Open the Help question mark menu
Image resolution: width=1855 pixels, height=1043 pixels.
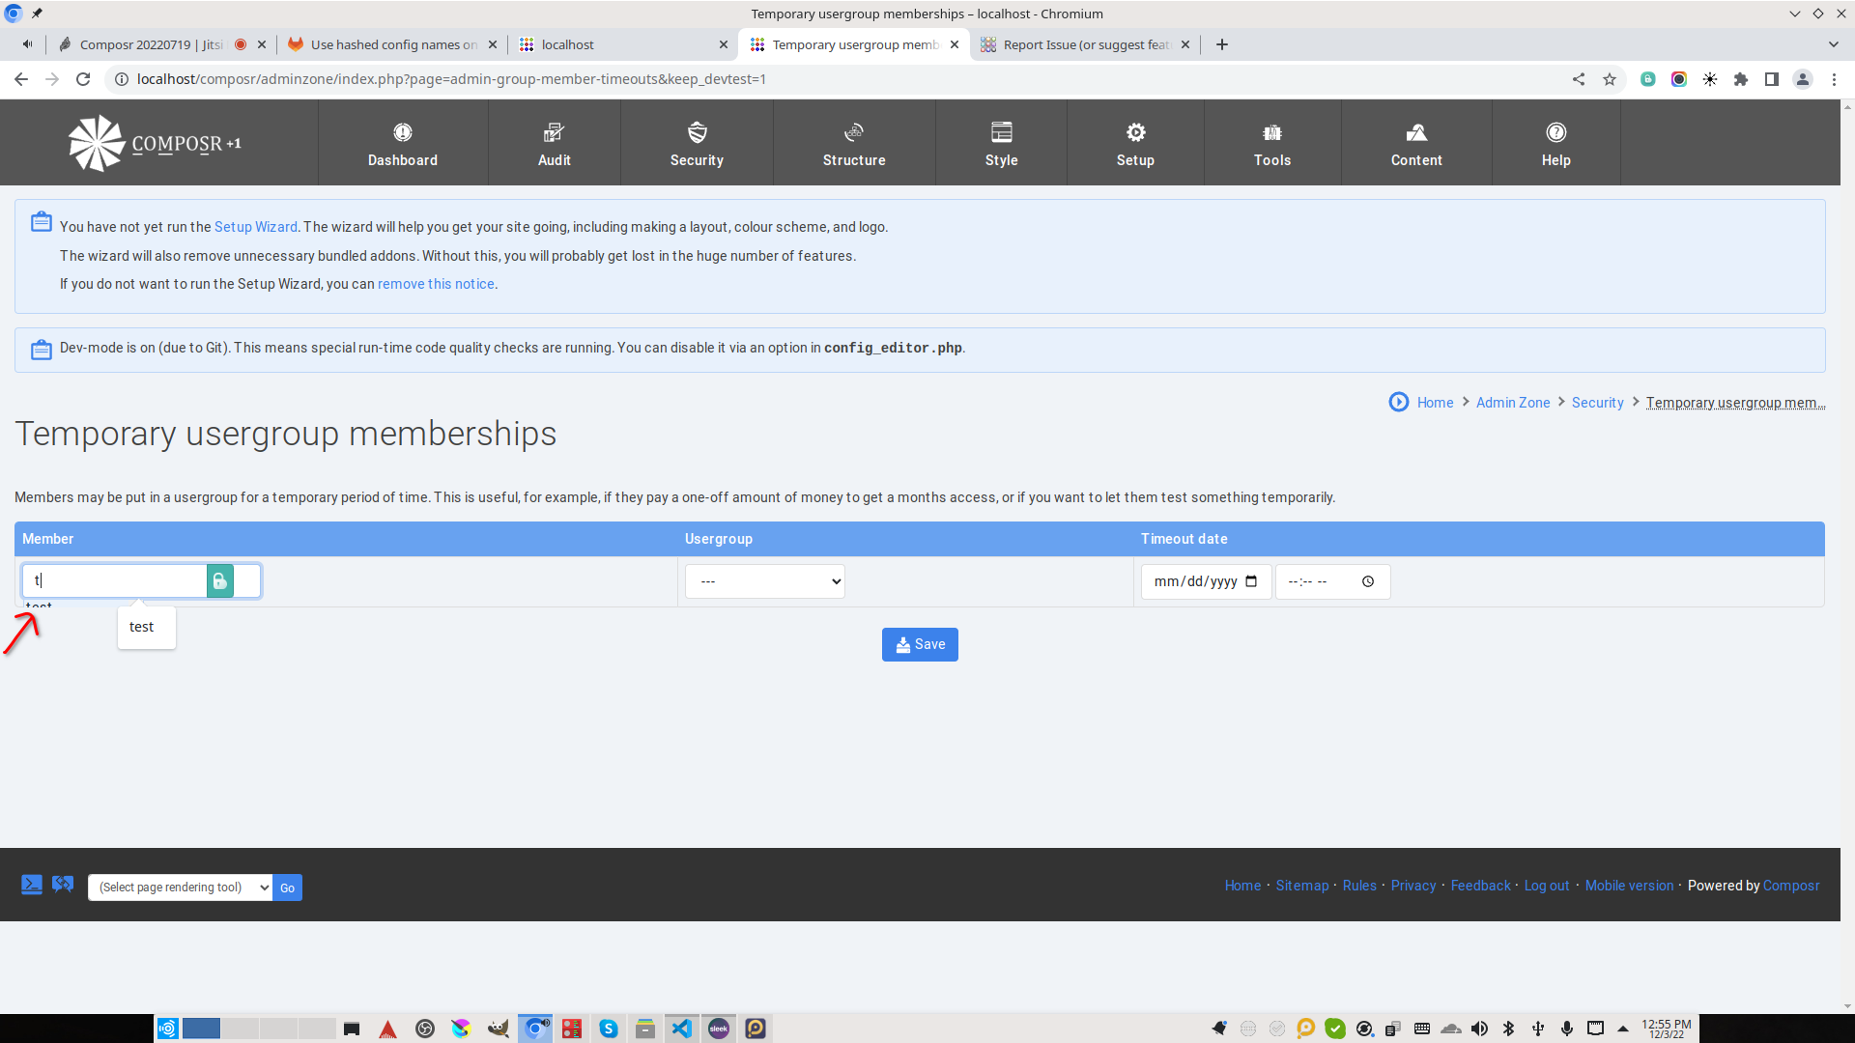(x=1555, y=133)
